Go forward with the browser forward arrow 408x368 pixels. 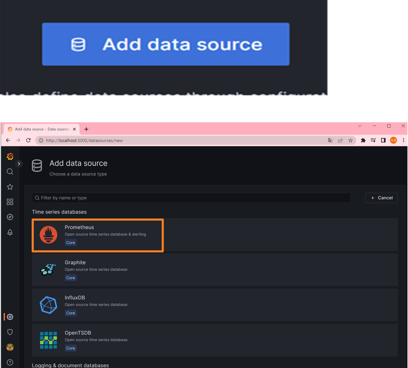(18, 140)
